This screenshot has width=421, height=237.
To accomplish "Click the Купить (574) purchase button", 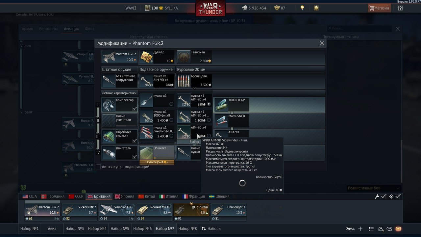I will pos(157,162).
